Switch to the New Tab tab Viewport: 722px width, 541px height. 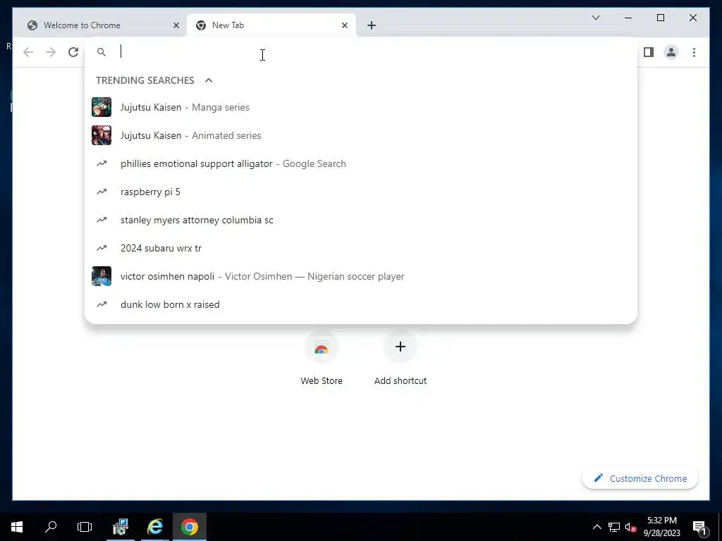point(271,25)
